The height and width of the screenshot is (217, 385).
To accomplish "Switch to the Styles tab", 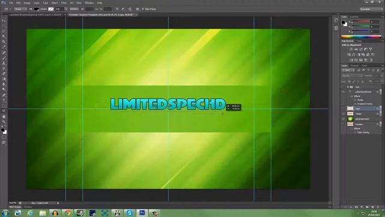I will [359, 41].
